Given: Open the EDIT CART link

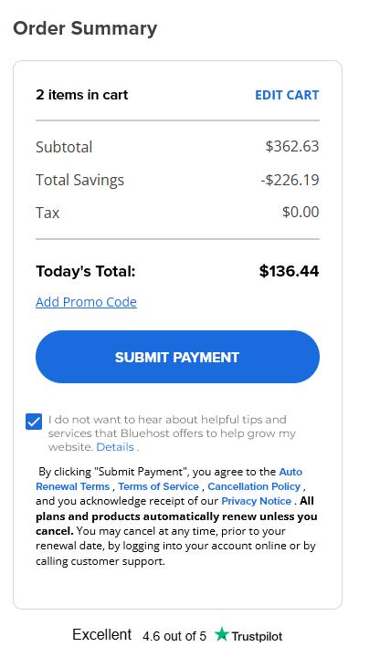Looking at the screenshot, I should (x=287, y=95).
